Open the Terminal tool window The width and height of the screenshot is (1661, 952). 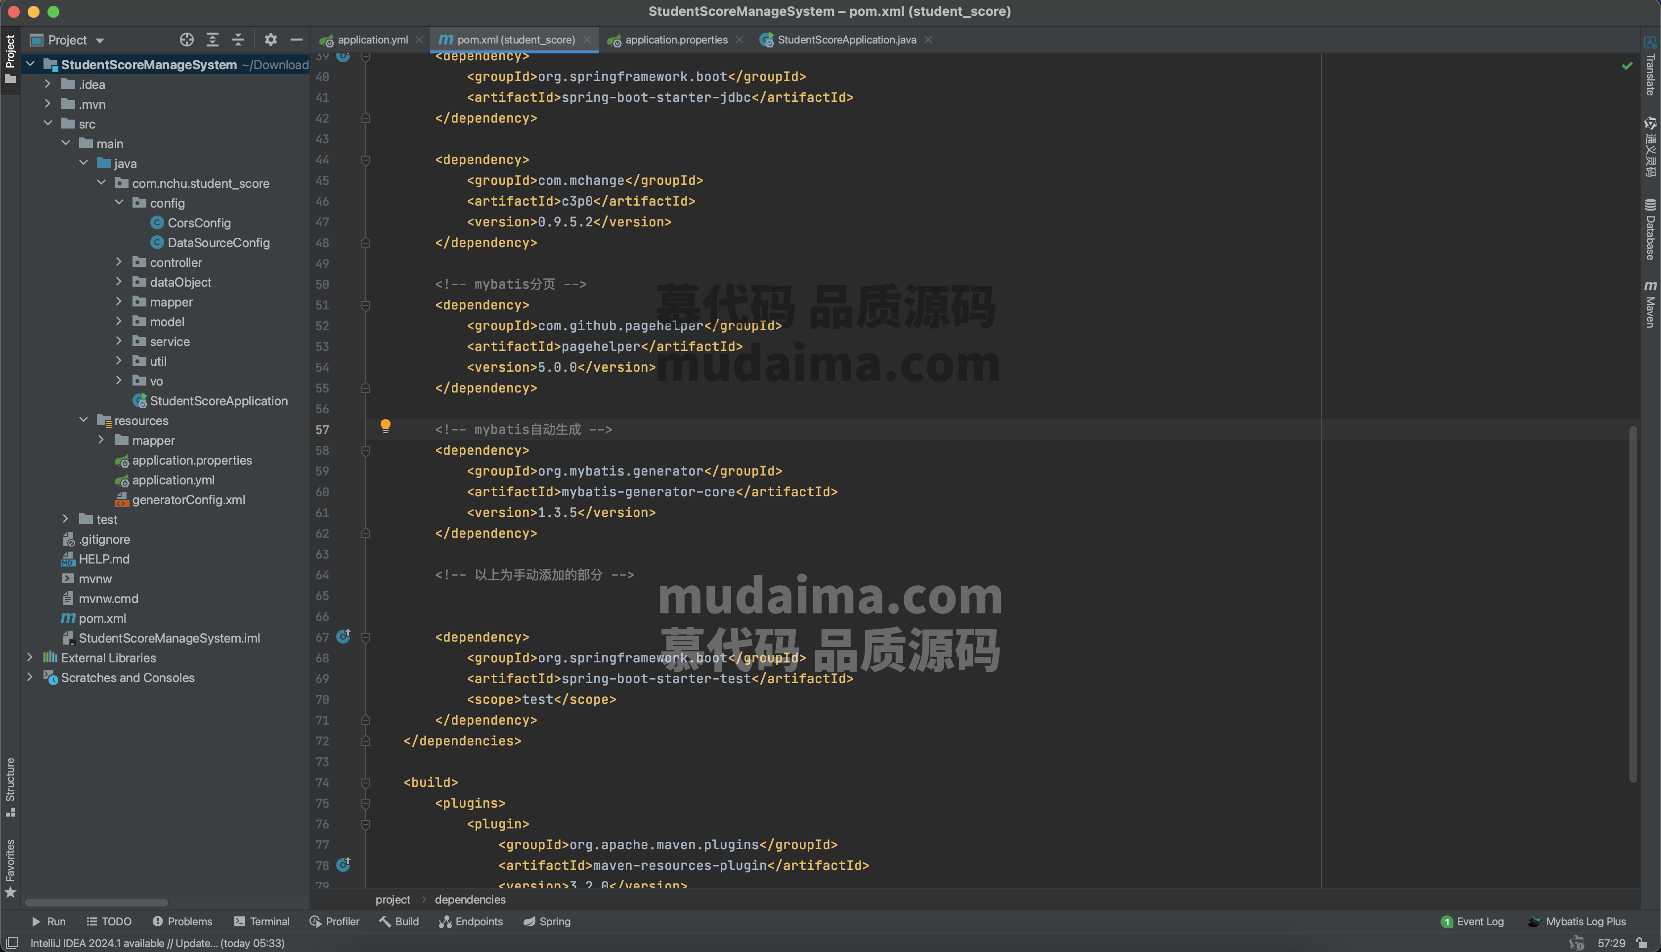262,921
